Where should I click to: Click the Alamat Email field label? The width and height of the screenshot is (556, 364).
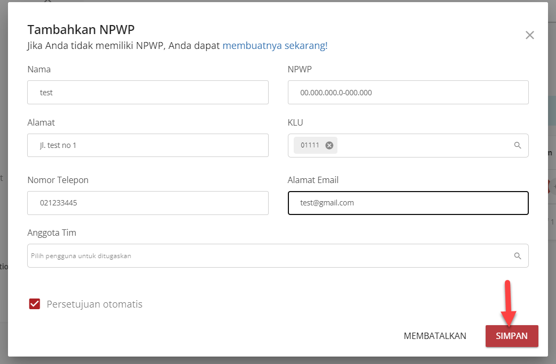[313, 180]
